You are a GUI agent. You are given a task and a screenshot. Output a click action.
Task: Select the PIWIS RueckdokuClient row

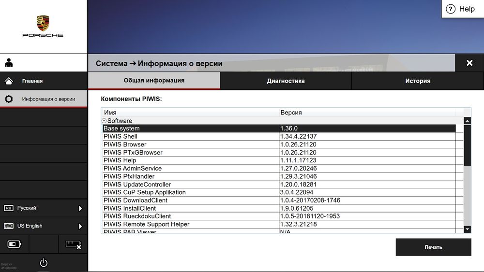pyautogui.click(x=279, y=216)
